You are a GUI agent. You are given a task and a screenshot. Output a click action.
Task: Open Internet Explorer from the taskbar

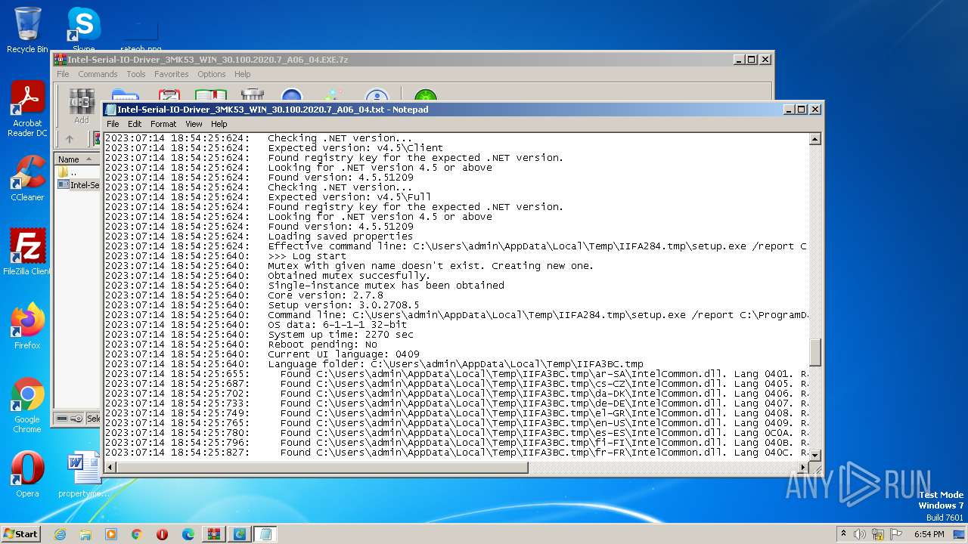pyautogui.click(x=60, y=534)
